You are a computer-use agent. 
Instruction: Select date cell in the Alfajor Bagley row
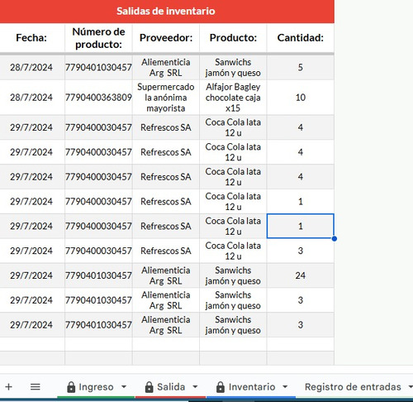pos(31,98)
